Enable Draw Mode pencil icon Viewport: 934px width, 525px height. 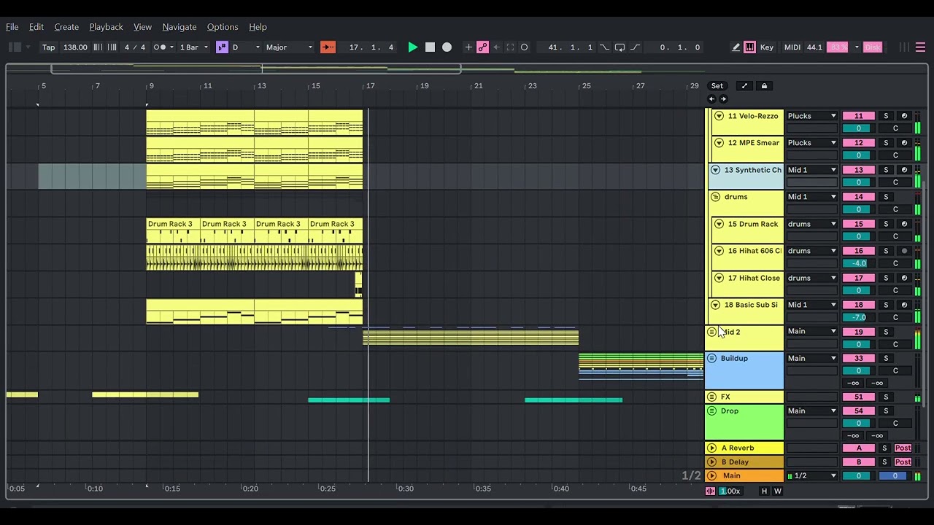click(x=736, y=47)
